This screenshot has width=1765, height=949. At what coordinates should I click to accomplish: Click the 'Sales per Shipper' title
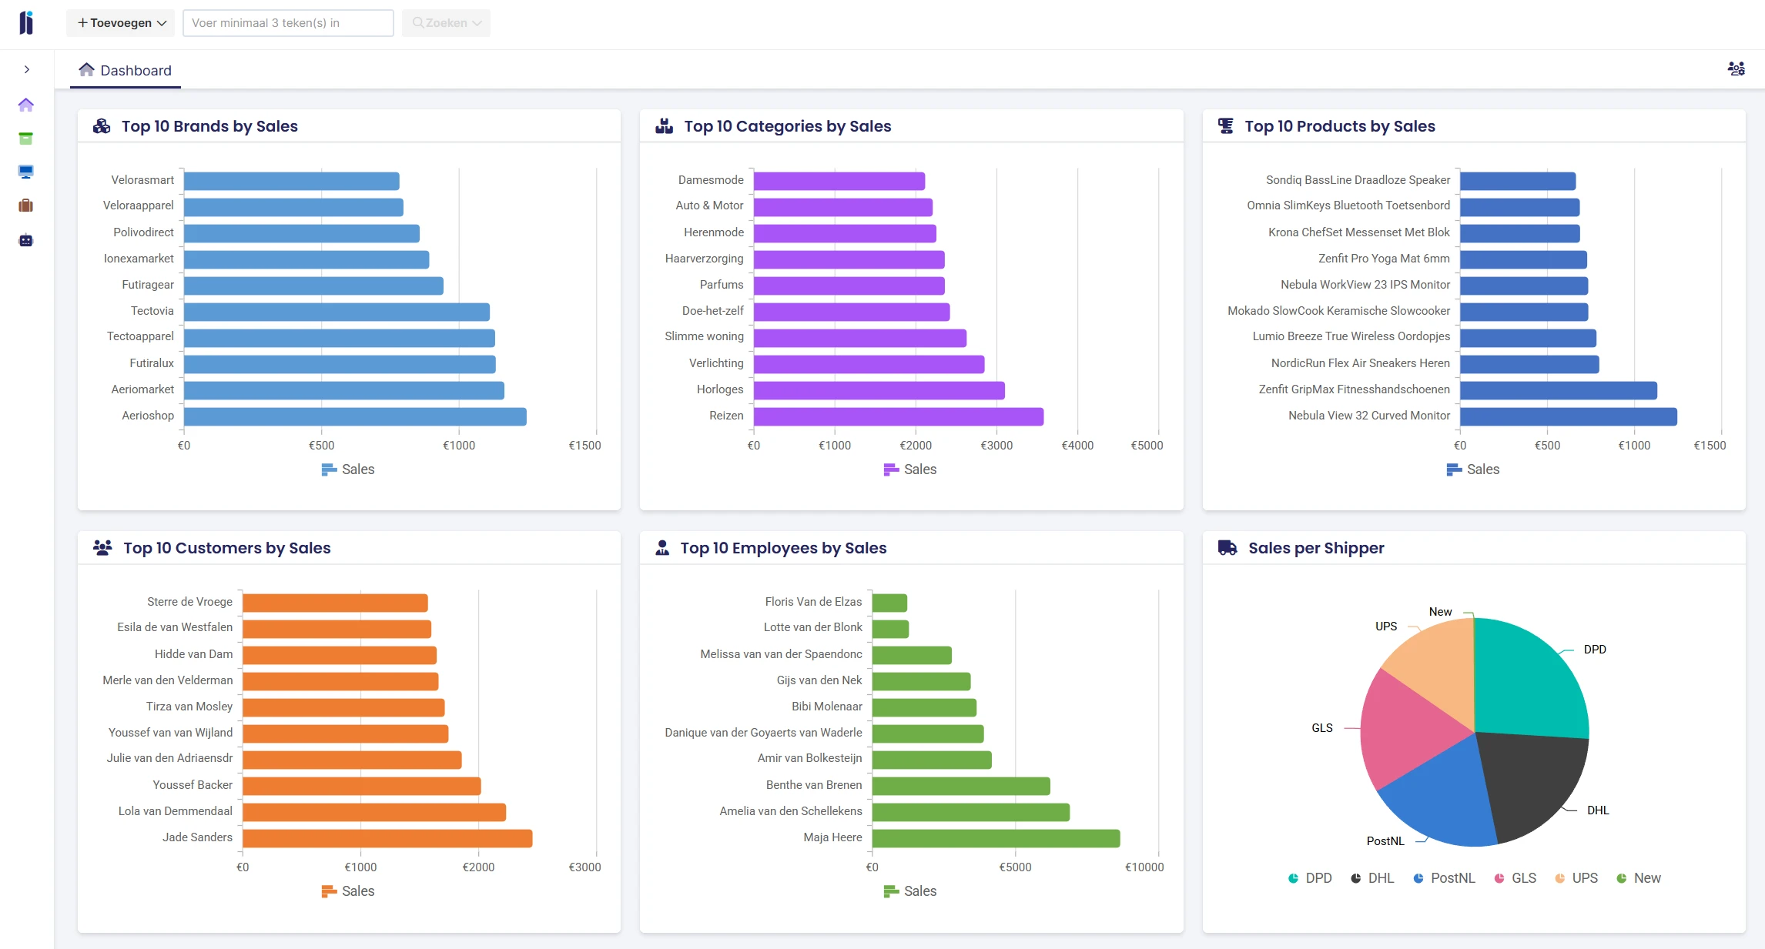click(x=1316, y=548)
